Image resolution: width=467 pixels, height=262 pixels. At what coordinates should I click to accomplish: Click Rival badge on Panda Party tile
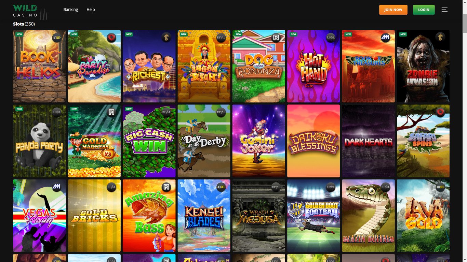point(57,113)
